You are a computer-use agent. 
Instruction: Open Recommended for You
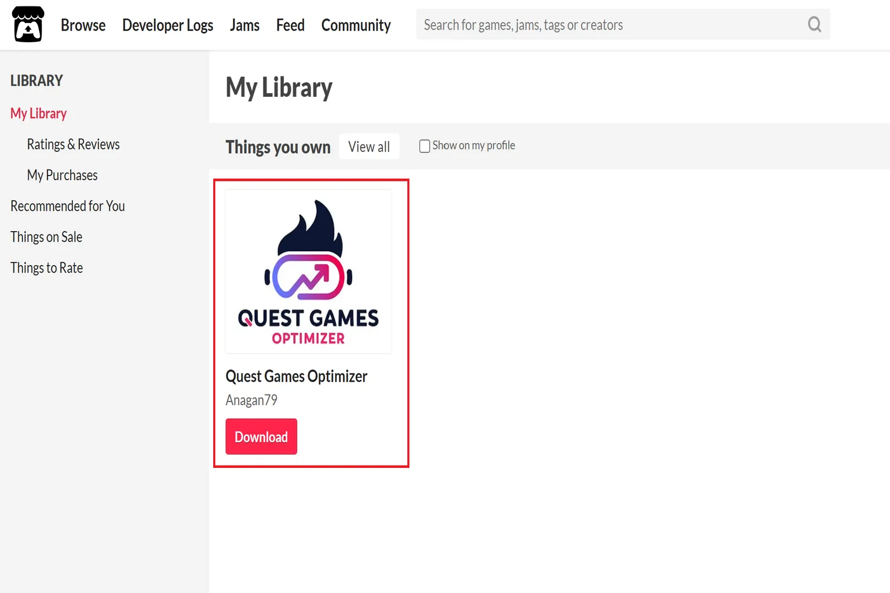click(x=67, y=206)
